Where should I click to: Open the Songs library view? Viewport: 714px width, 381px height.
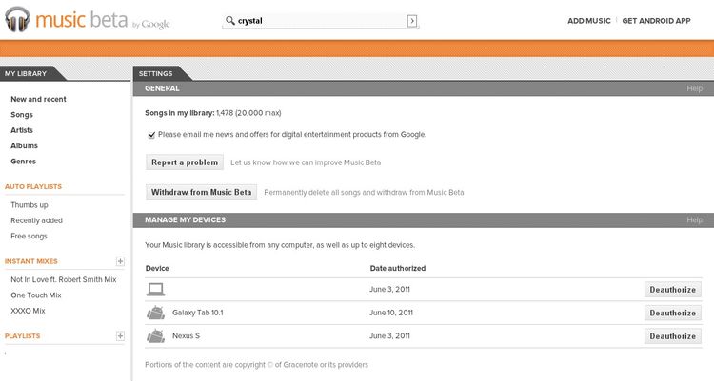coord(22,115)
